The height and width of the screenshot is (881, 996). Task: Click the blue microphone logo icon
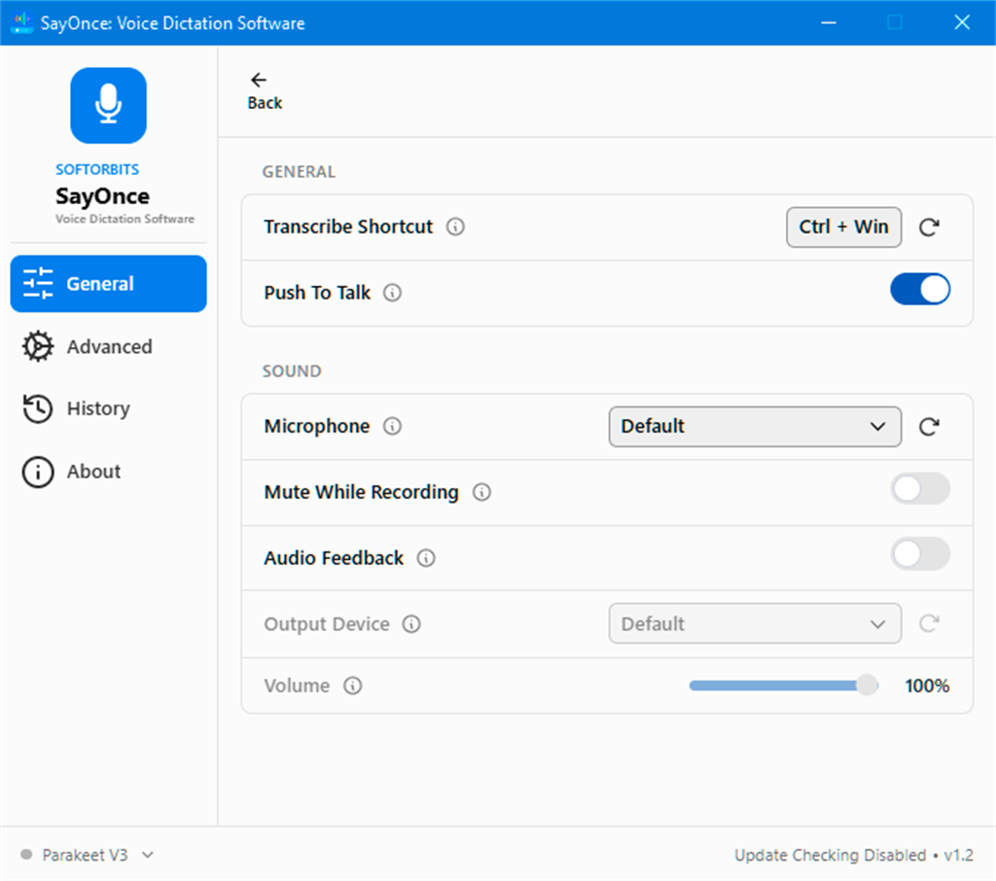tap(108, 105)
